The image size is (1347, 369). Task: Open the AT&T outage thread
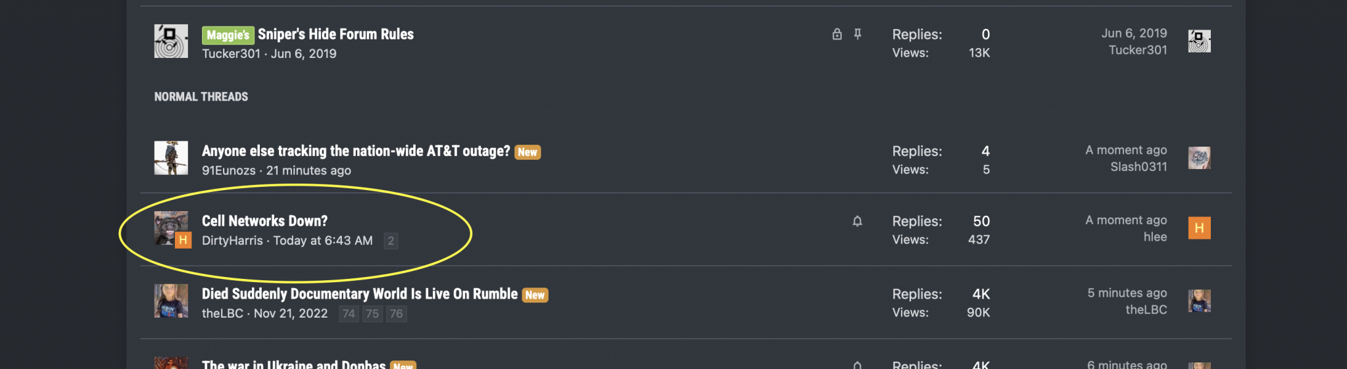pyautogui.click(x=356, y=151)
